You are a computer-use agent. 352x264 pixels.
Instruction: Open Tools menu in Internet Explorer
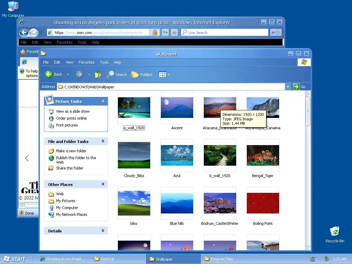click(x=82, y=42)
